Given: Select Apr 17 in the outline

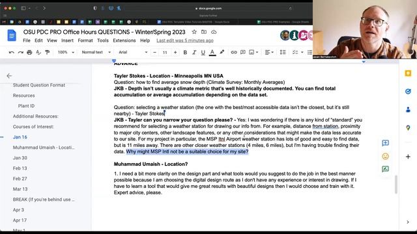Looking at the screenshot, I should coord(20,220).
